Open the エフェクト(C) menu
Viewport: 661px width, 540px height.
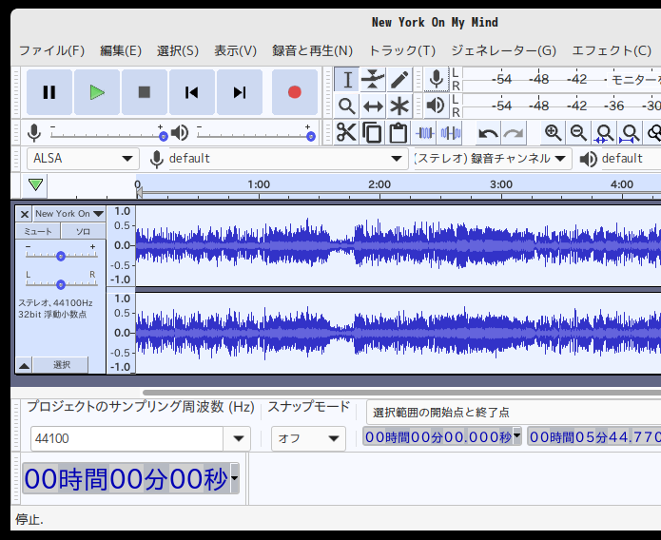coord(611,50)
